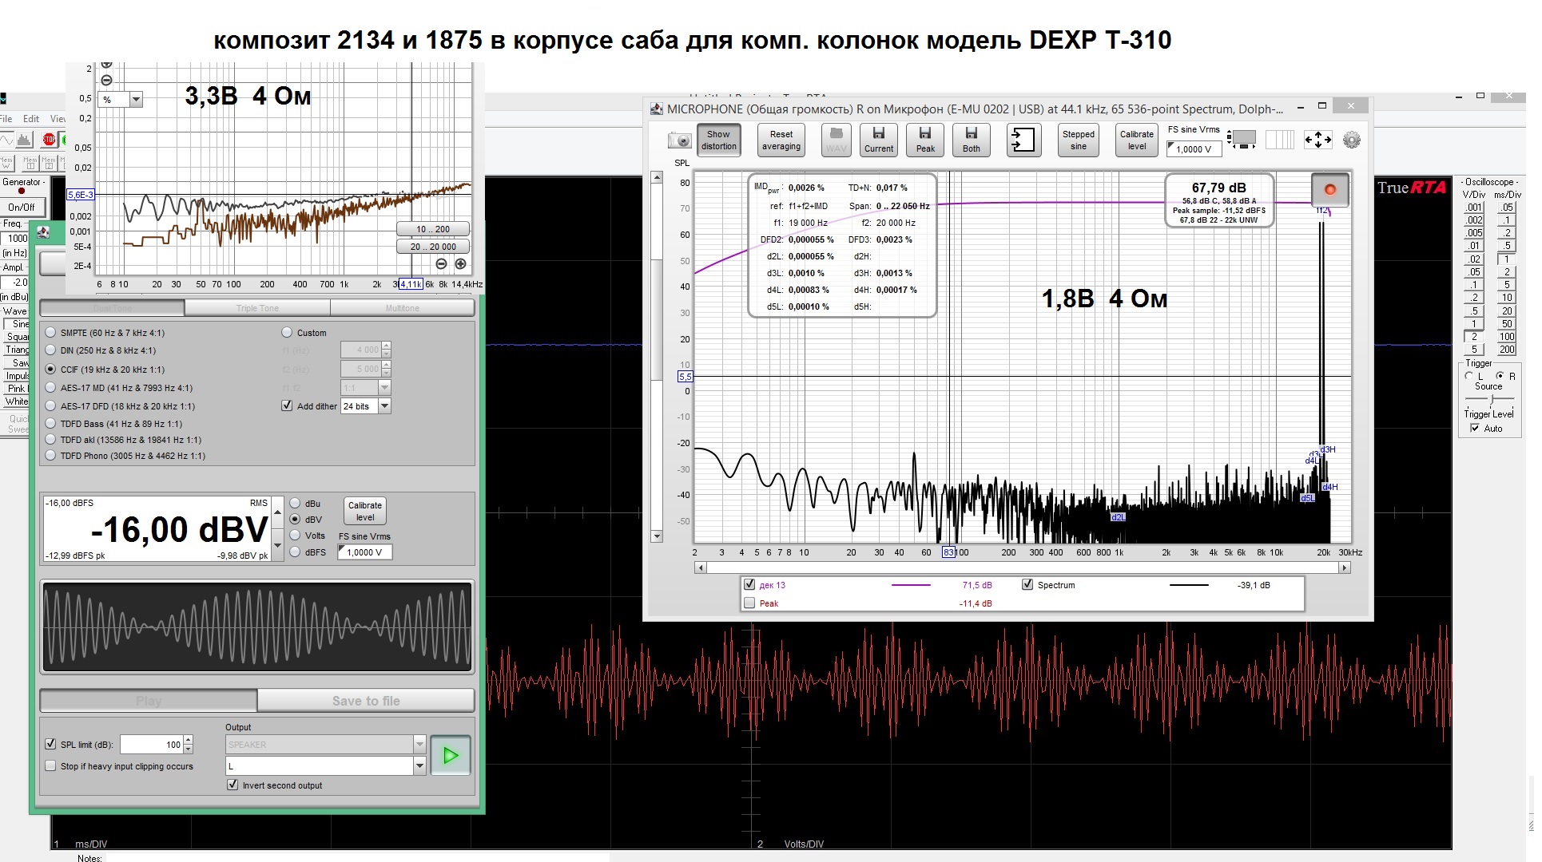The height and width of the screenshot is (862, 1542).
Task: Save the Current trace
Action: coord(879,140)
